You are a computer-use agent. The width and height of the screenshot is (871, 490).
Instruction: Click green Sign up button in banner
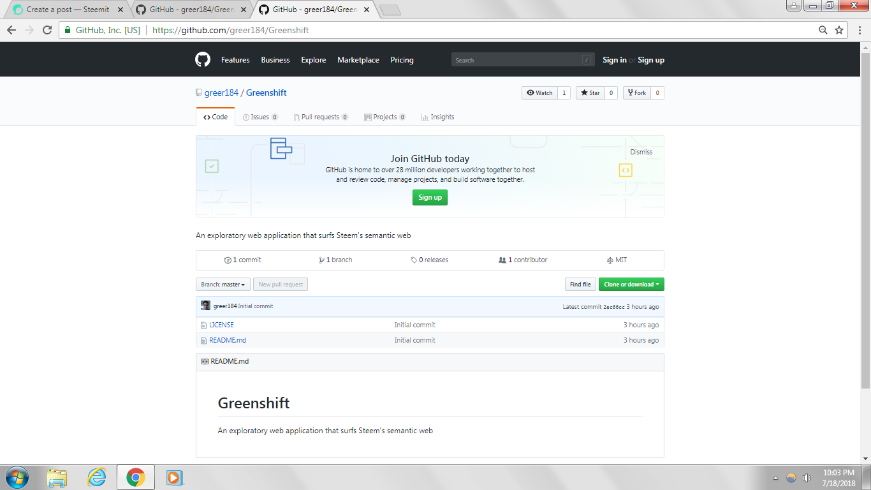[430, 198]
